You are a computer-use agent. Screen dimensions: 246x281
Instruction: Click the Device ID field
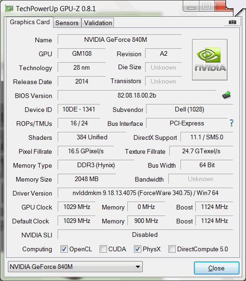79,109
